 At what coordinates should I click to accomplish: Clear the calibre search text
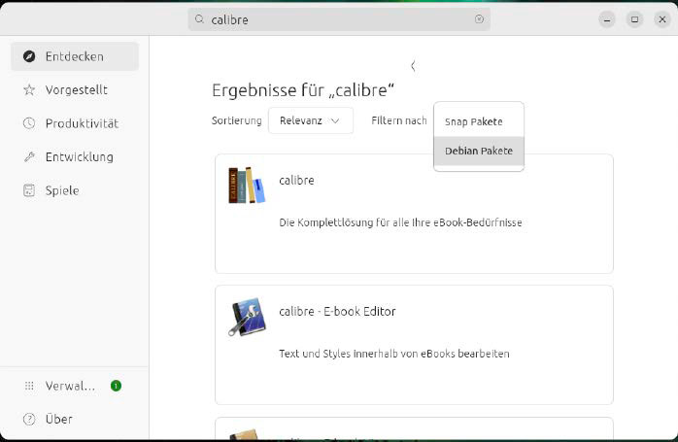[x=479, y=19]
